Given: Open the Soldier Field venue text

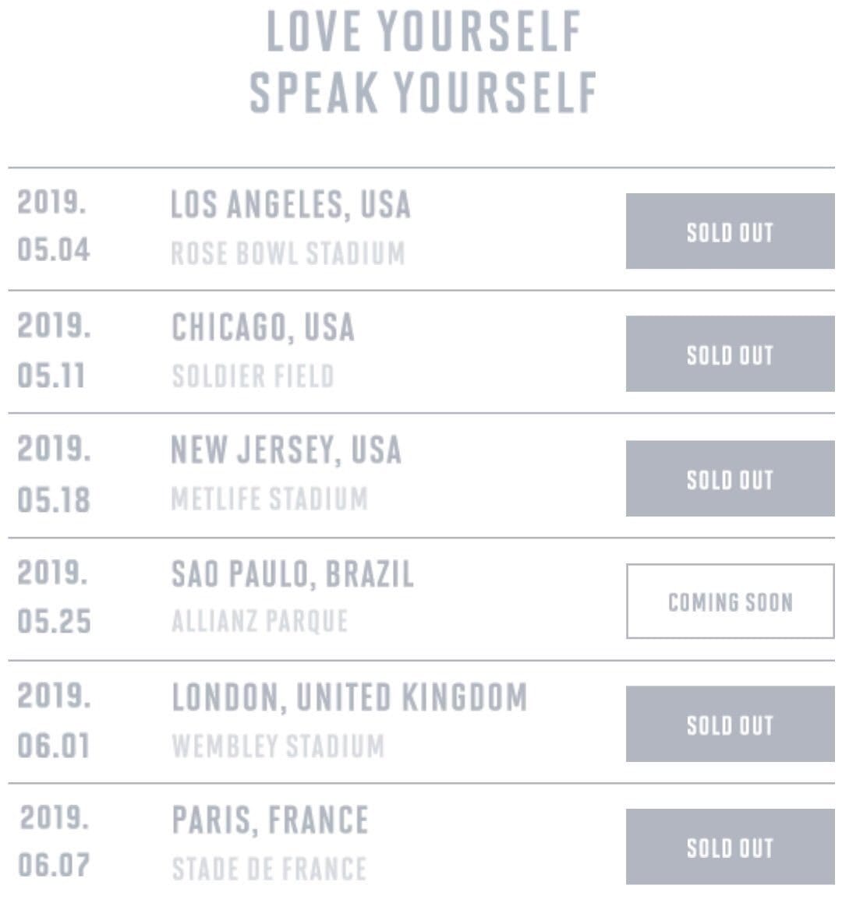Looking at the screenshot, I should pyautogui.click(x=253, y=376).
